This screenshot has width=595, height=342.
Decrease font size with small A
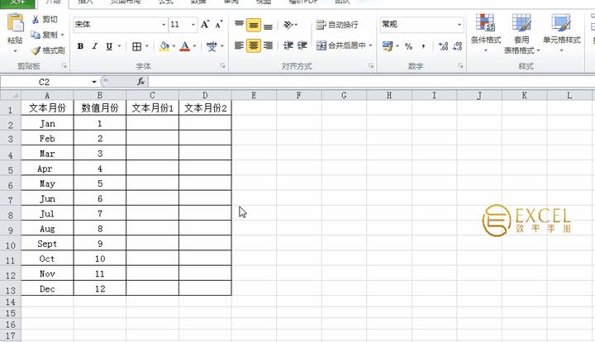(218, 25)
